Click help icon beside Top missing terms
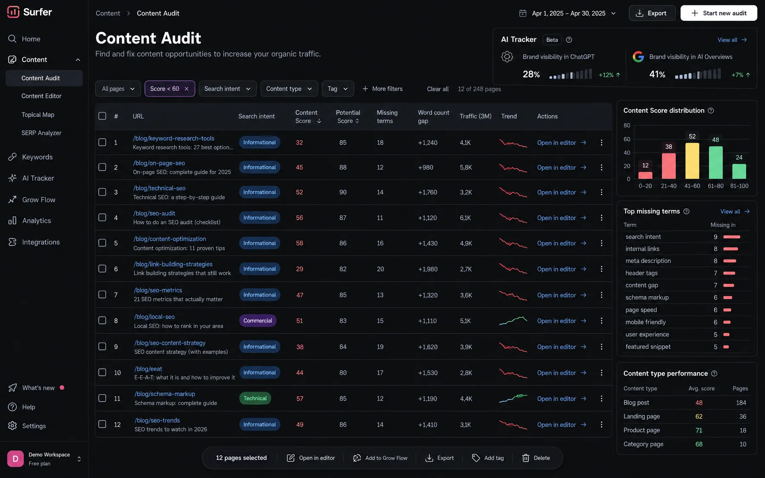765x478 pixels. [x=686, y=211]
